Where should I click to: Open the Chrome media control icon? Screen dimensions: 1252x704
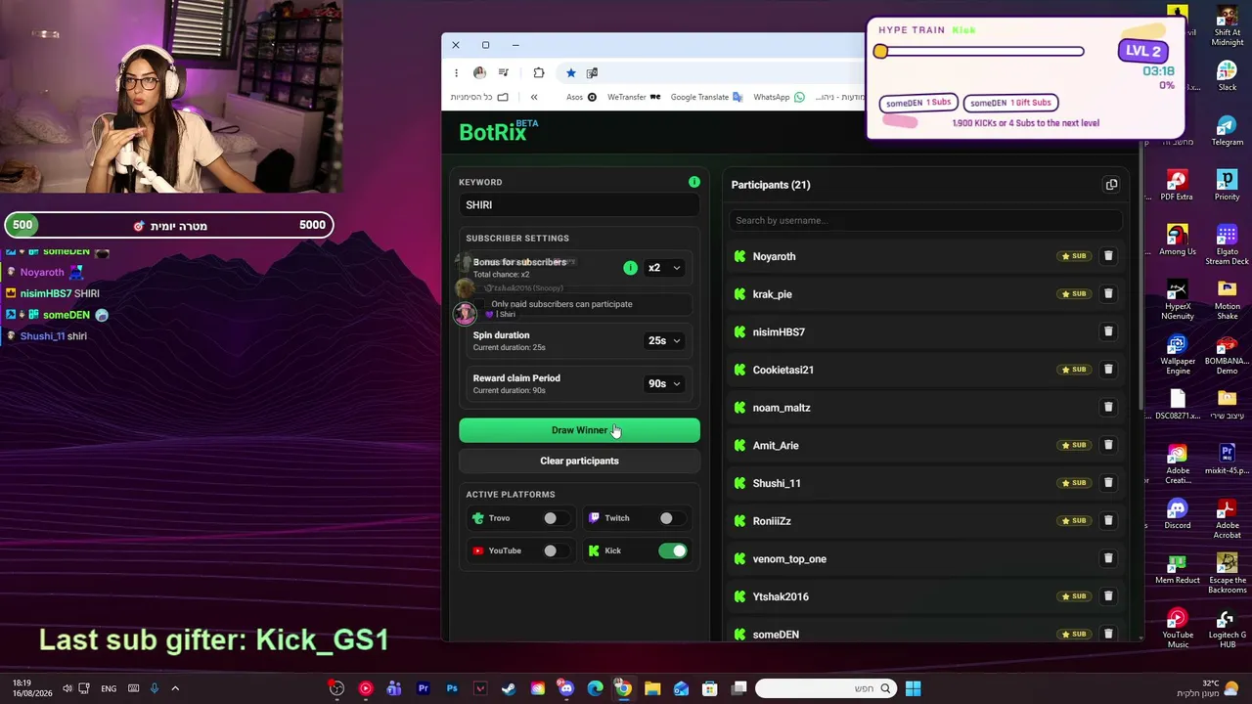[503, 72]
